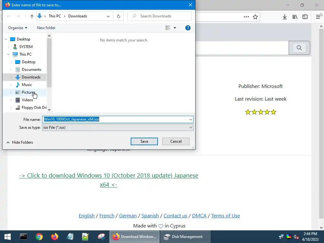The image size is (324, 243).
Task: Bookmark this page star icon
Action: 255,17
